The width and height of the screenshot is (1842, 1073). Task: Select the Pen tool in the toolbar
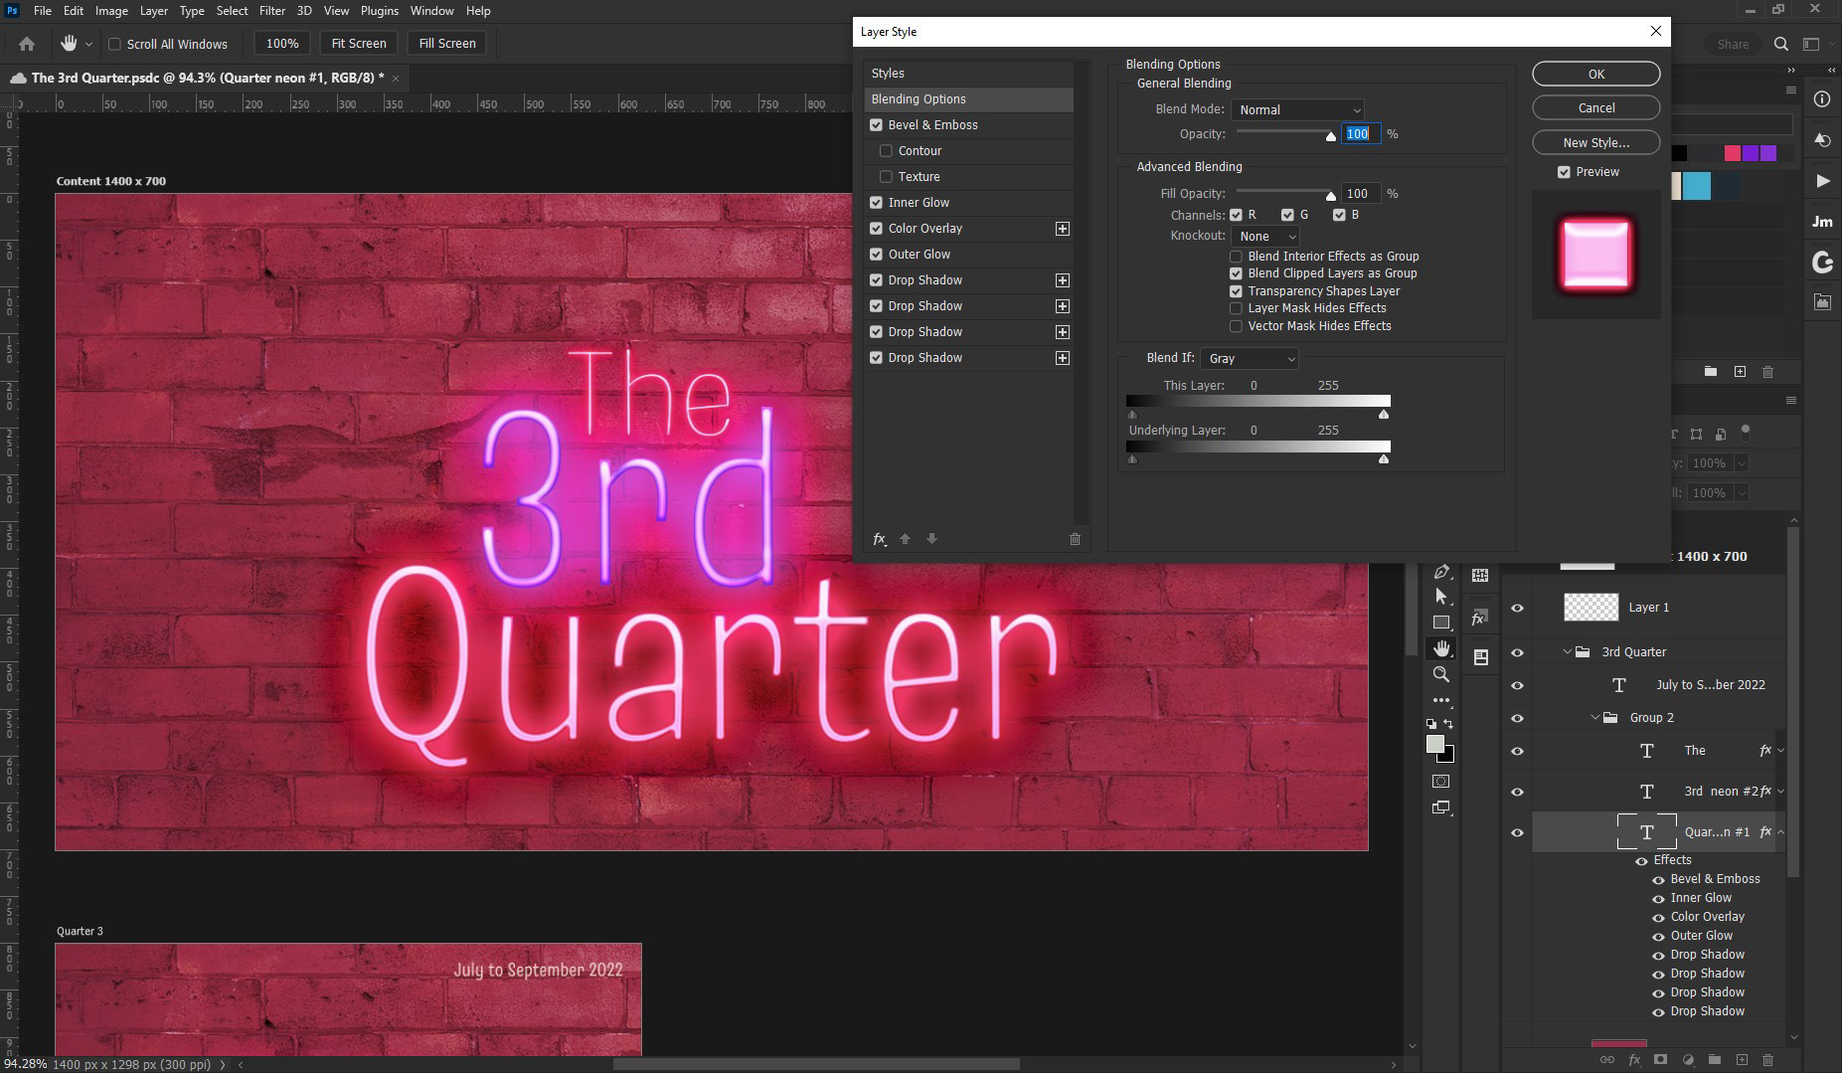1441,571
